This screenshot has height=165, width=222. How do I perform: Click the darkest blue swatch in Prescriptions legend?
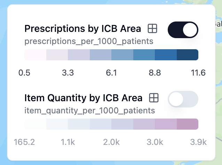[x=188, y=55]
